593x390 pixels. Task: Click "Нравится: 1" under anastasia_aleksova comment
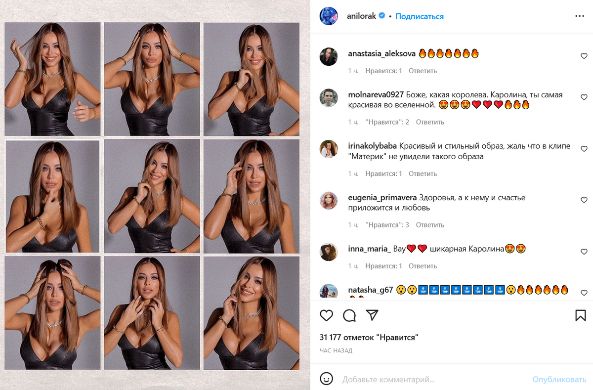pos(383,71)
